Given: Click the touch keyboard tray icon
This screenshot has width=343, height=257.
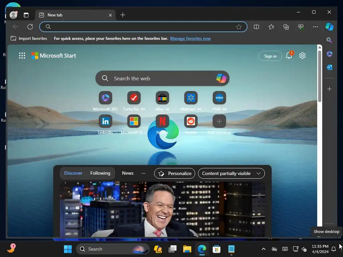Looking at the screenshot, I should pos(285,249).
